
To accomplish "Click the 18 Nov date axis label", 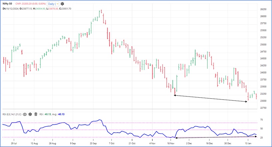I will pyautogui.click(x=171, y=143).
